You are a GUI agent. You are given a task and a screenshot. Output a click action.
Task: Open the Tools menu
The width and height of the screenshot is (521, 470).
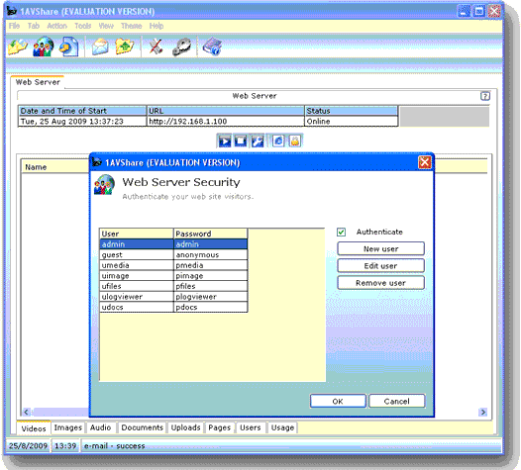pos(83,26)
